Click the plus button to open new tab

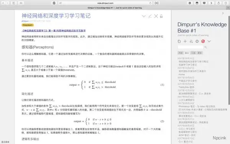228,8
